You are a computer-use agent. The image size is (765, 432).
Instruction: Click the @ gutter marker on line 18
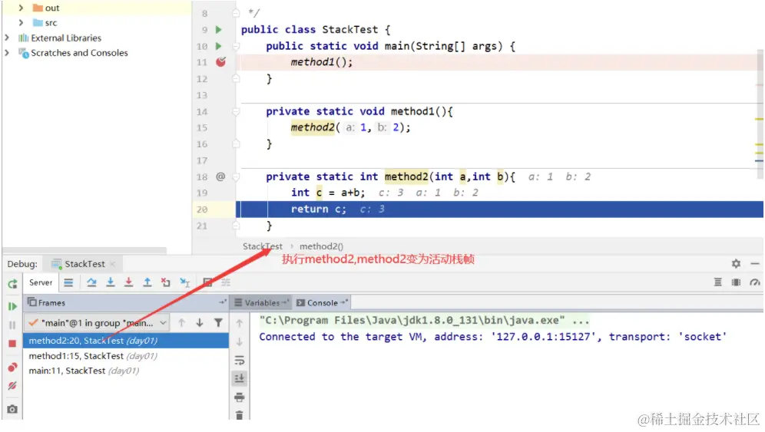pos(220,176)
